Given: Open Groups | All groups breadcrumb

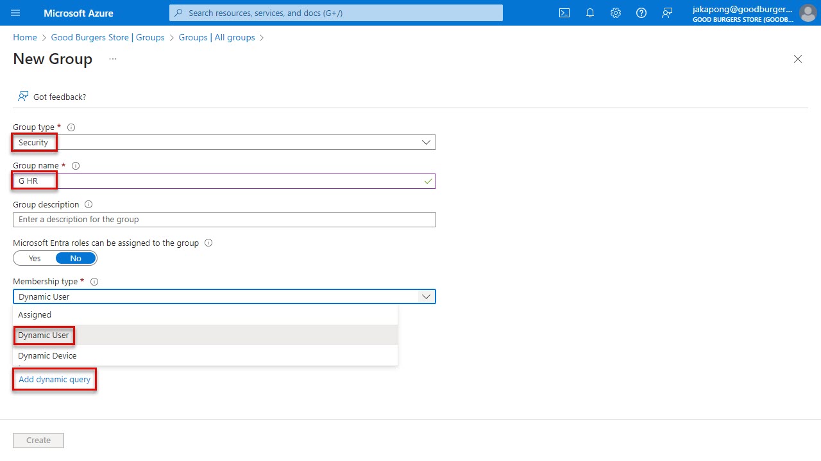Looking at the screenshot, I should pyautogui.click(x=217, y=37).
